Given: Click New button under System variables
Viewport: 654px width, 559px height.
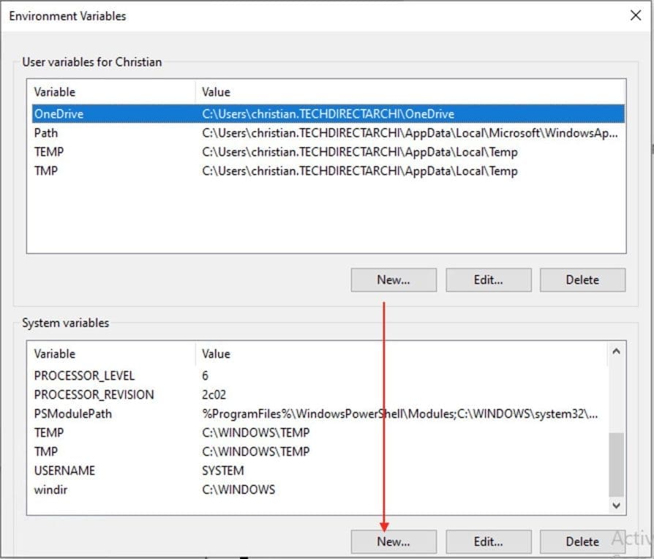Looking at the screenshot, I should (394, 542).
